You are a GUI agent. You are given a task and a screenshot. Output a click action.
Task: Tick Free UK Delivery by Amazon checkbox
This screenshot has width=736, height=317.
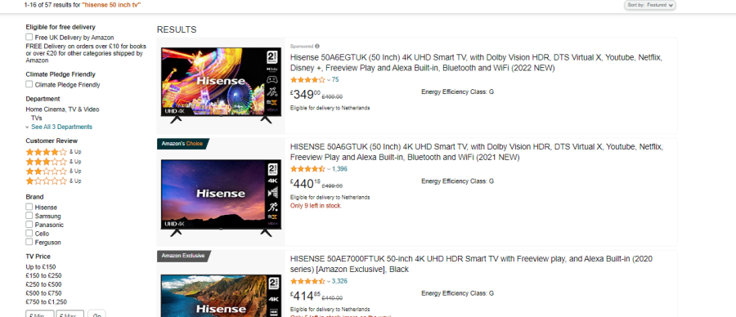point(29,37)
